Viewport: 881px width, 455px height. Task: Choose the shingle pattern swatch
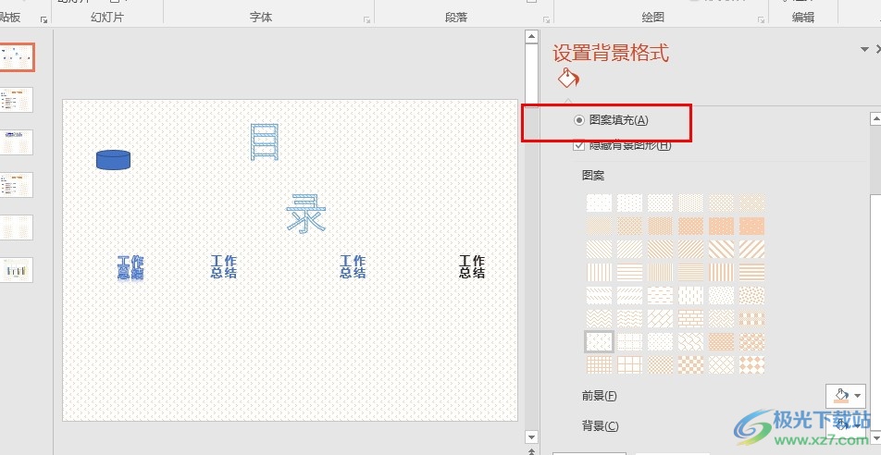690,341
